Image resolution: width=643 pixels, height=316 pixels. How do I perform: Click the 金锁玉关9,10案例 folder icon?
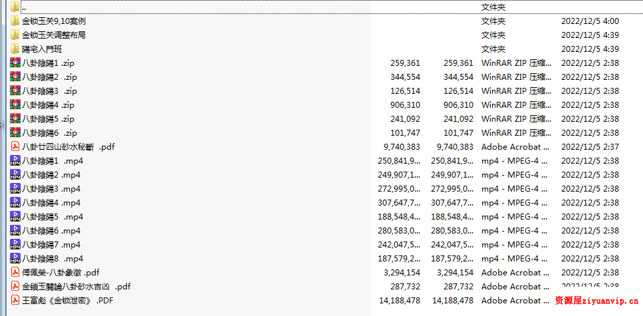point(15,21)
